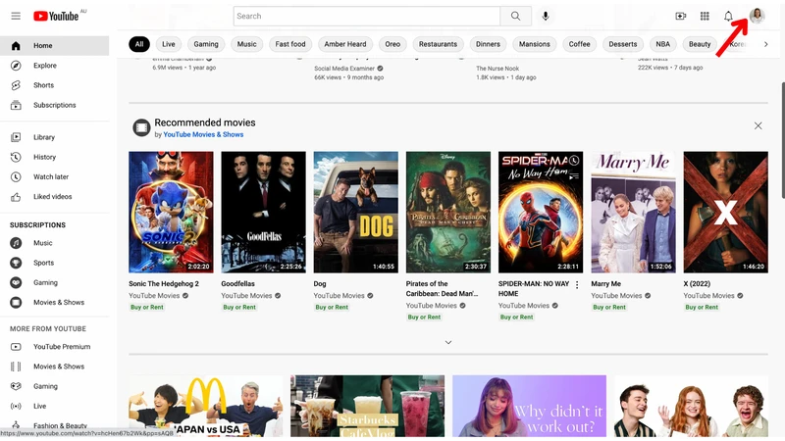This screenshot has width=785, height=441.
Task: Open the Japan vs USA McDonald's video
Action: 205,406
